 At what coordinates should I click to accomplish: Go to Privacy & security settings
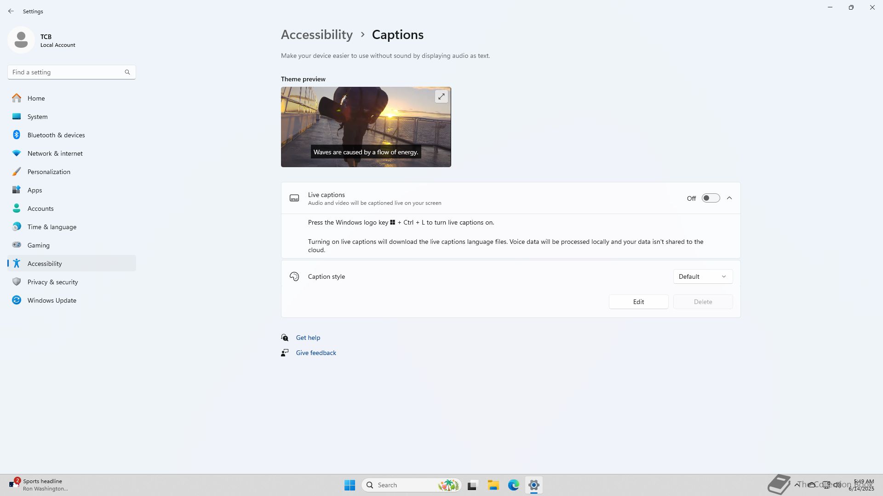[x=52, y=282]
